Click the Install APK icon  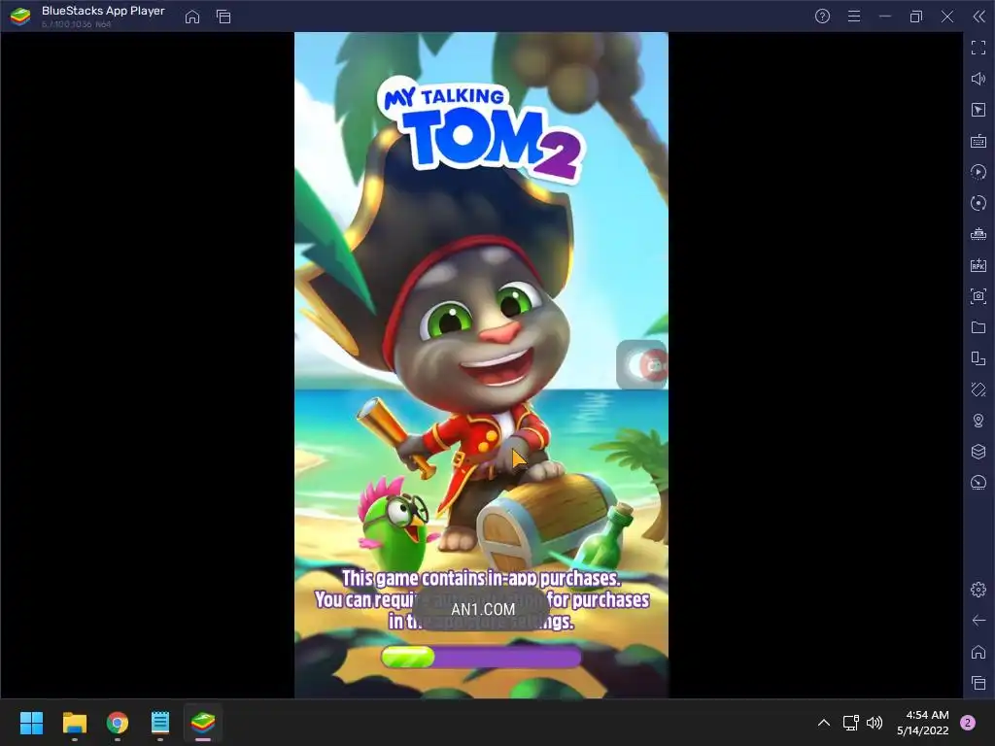tap(978, 265)
